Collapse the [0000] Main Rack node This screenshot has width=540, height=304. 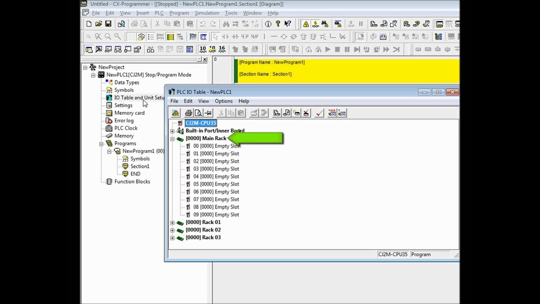coord(172,138)
